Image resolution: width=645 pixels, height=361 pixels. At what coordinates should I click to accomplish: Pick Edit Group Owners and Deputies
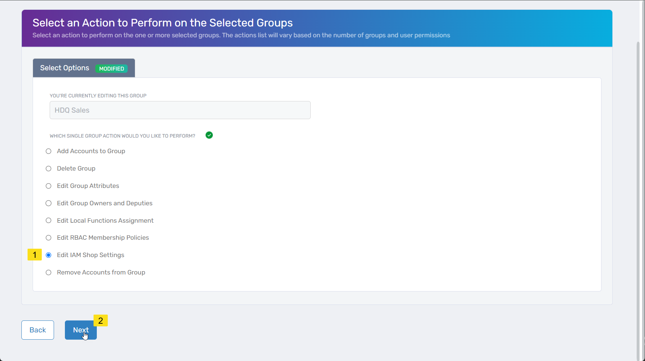[x=49, y=203]
